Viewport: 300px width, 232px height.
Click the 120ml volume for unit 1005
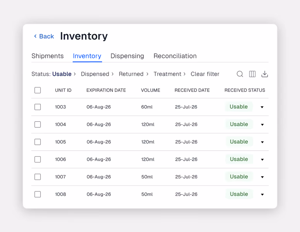(148, 142)
